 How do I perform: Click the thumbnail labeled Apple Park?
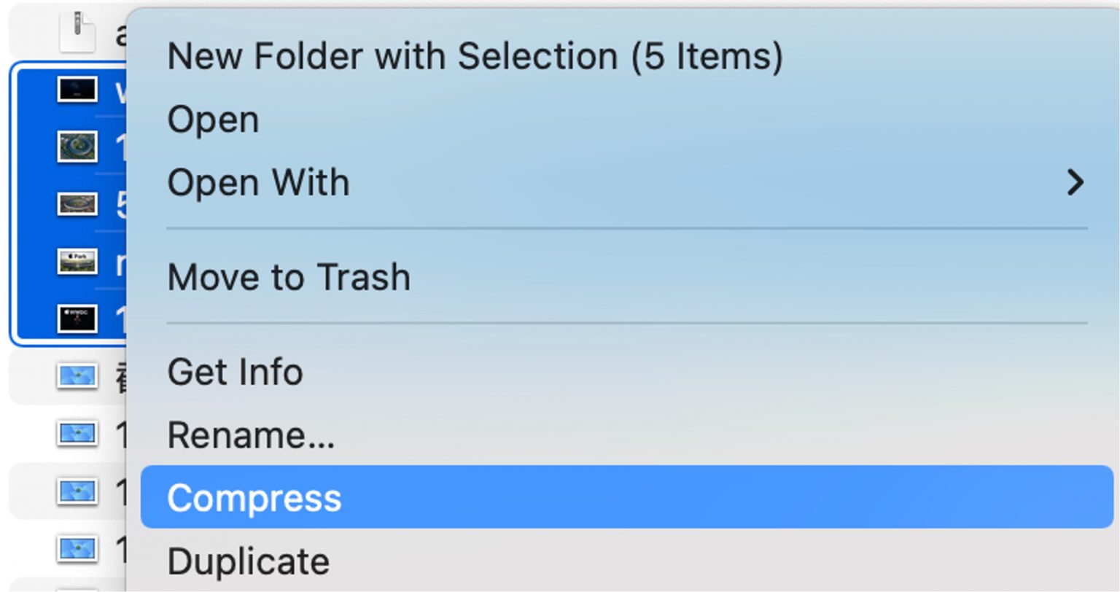click(77, 261)
